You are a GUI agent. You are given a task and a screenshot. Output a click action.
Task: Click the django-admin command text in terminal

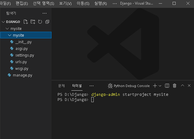pos(105,95)
